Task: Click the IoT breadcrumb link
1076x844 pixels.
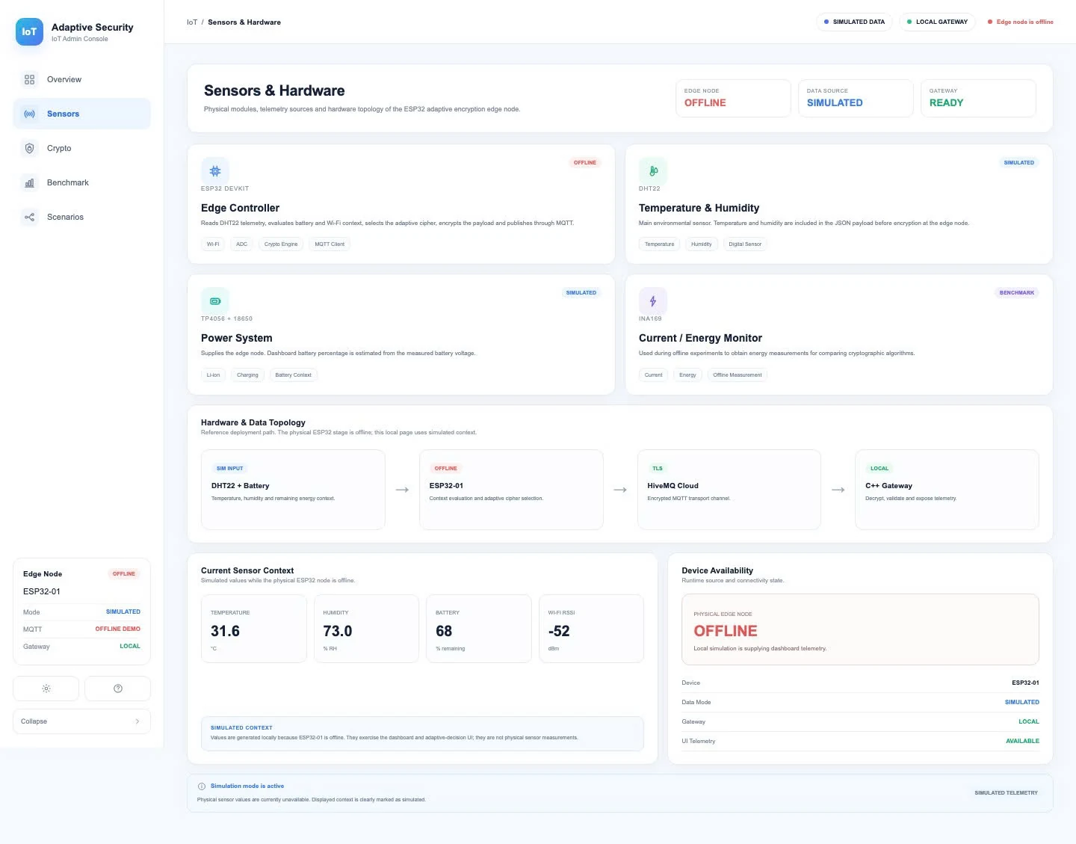Action: pyautogui.click(x=192, y=22)
